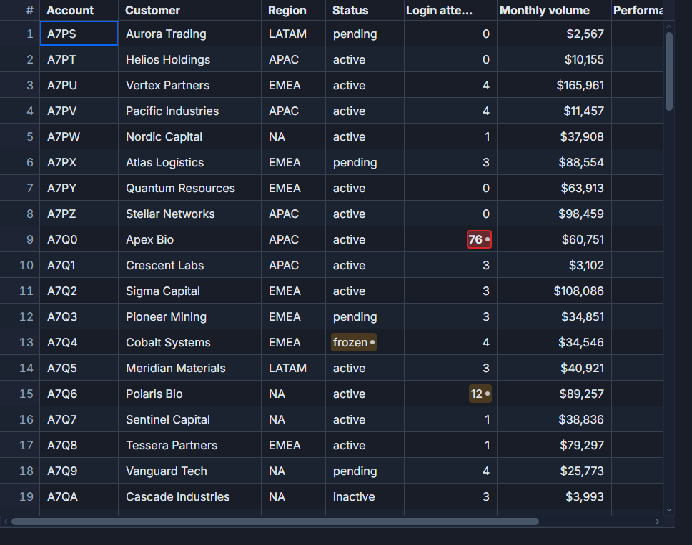Click the Login attempts column header

pyautogui.click(x=450, y=10)
